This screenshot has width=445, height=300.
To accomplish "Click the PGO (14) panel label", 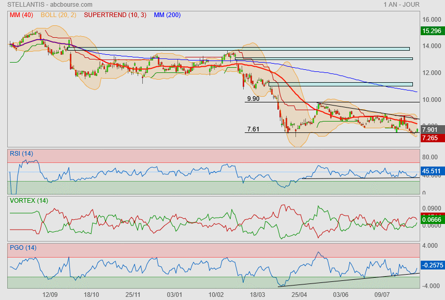I will click(23, 247).
